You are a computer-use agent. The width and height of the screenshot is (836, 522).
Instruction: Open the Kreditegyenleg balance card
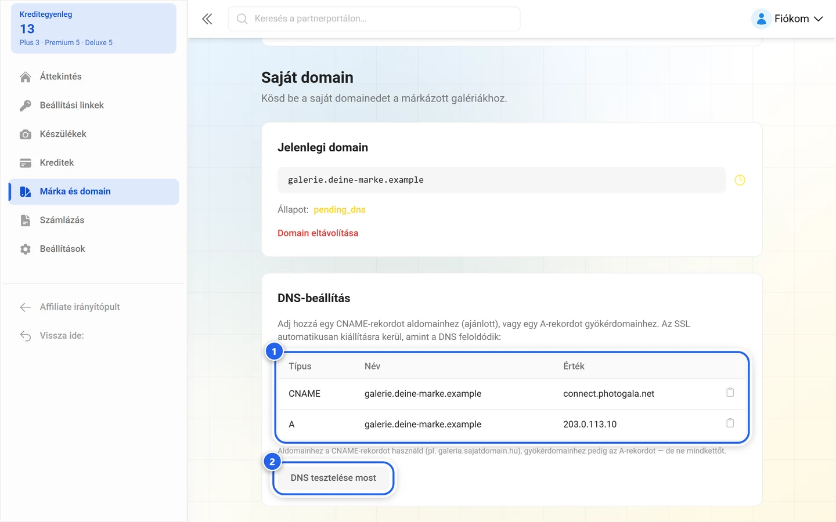pos(93,28)
